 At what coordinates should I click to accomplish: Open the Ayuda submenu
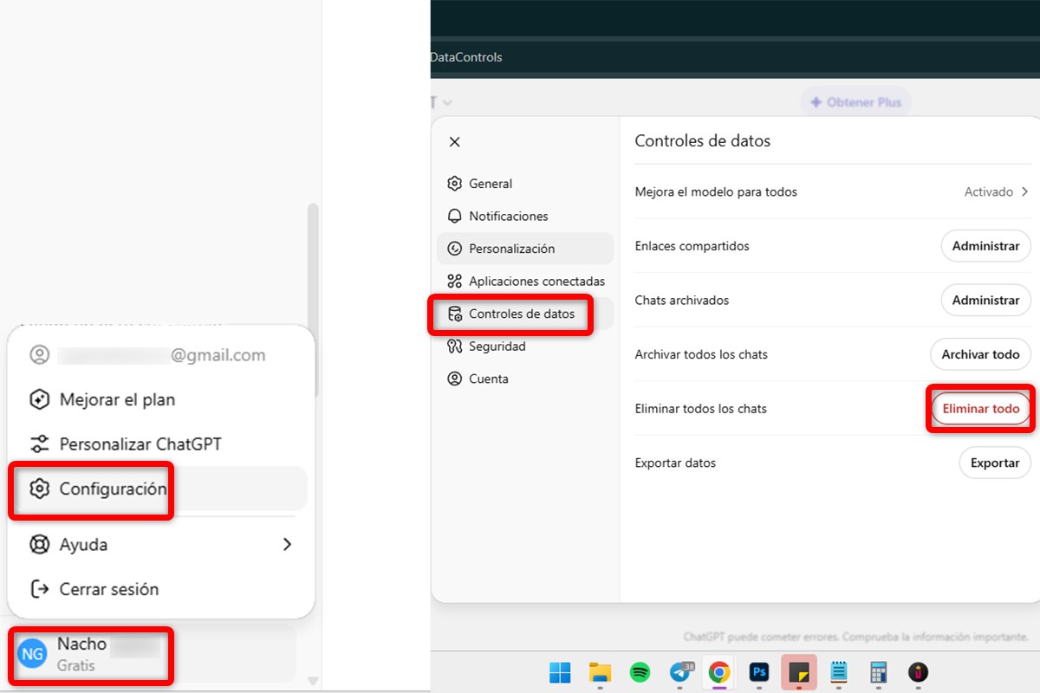point(159,545)
